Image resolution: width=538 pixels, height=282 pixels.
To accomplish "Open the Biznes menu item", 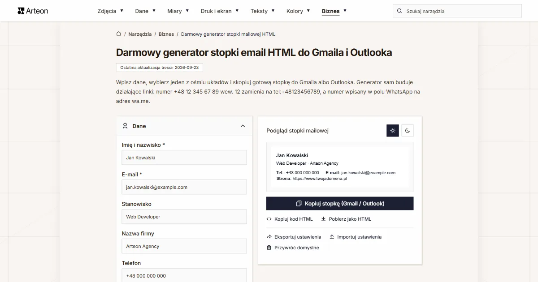I will click(x=334, y=11).
